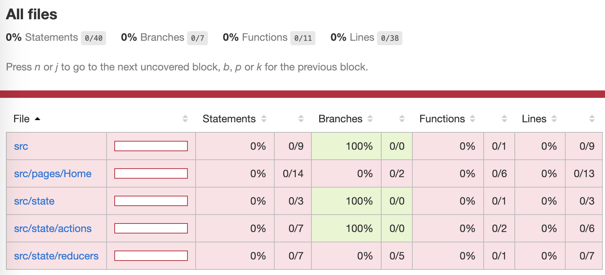Image resolution: width=605 pixels, height=275 pixels.
Task: Open the src/state/actions folder link
Action: click(53, 229)
